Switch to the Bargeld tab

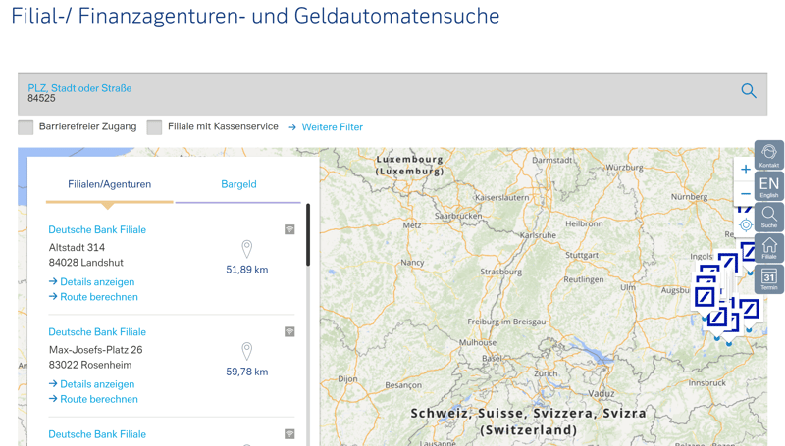click(238, 184)
